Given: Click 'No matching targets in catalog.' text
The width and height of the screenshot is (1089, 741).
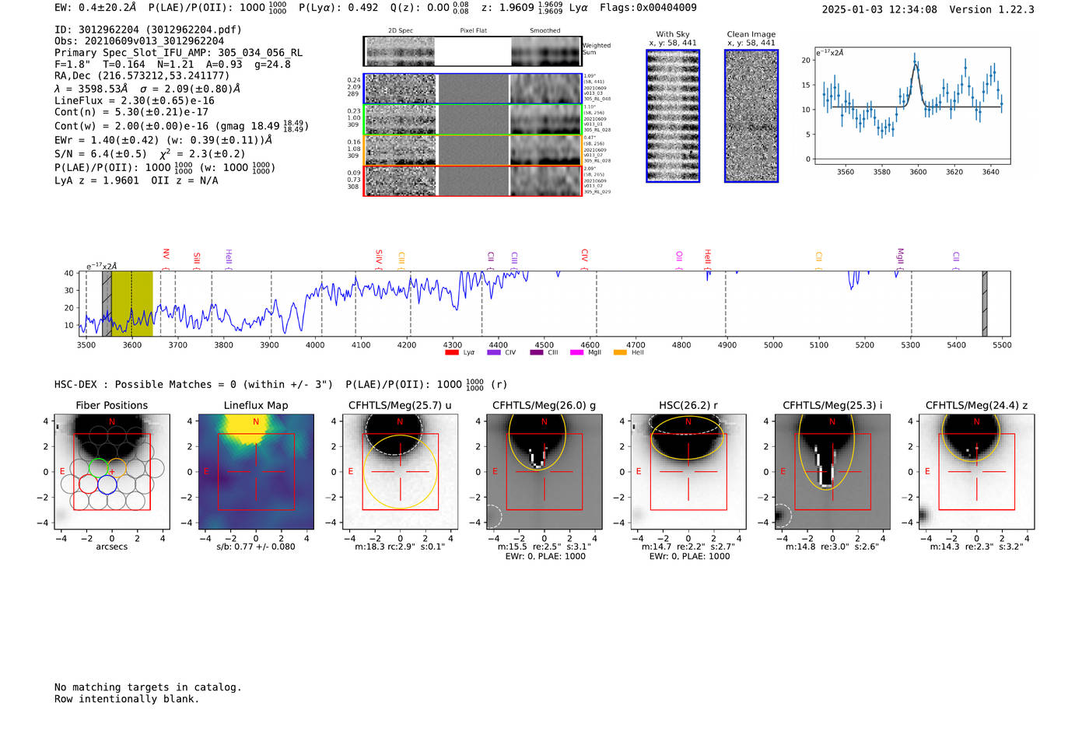Looking at the screenshot, I should (148, 687).
